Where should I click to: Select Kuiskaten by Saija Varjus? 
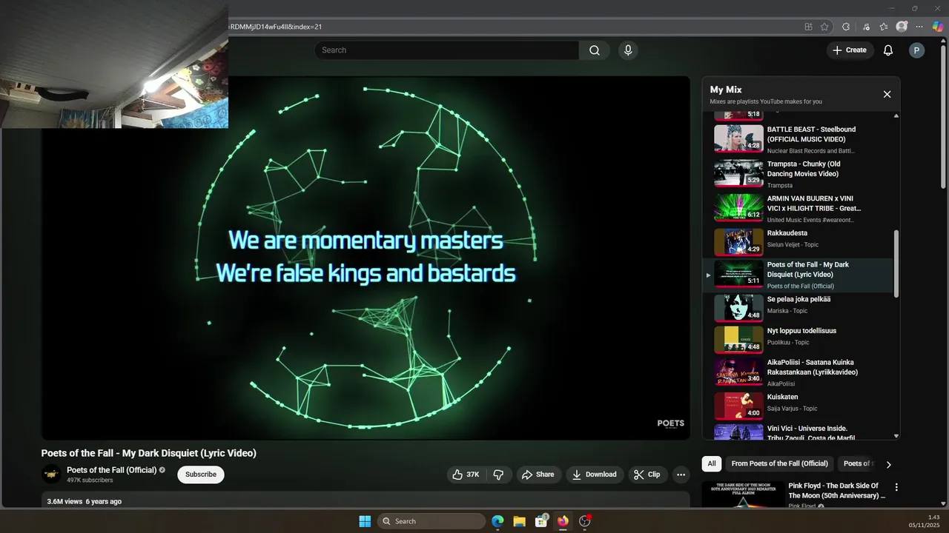pos(798,404)
